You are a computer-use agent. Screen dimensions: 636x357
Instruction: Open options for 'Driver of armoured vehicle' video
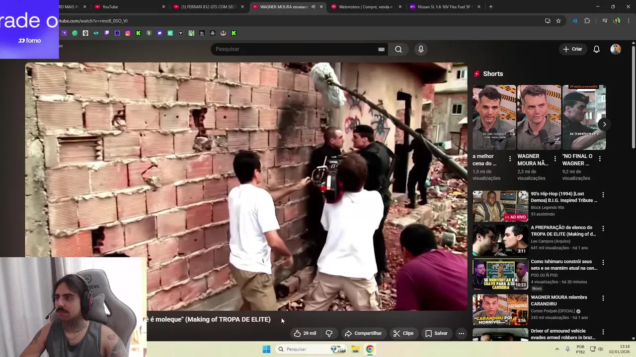click(603, 332)
